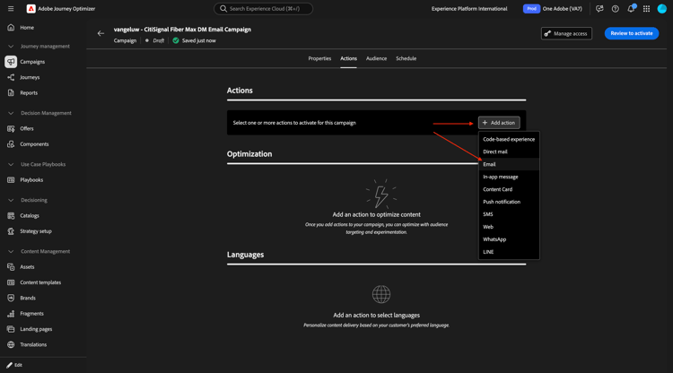The width and height of the screenshot is (673, 373).
Task: Collapse the Decisioning section
Action: 11,200
